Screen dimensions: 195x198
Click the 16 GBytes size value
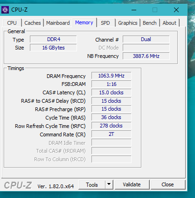[x=53, y=48]
